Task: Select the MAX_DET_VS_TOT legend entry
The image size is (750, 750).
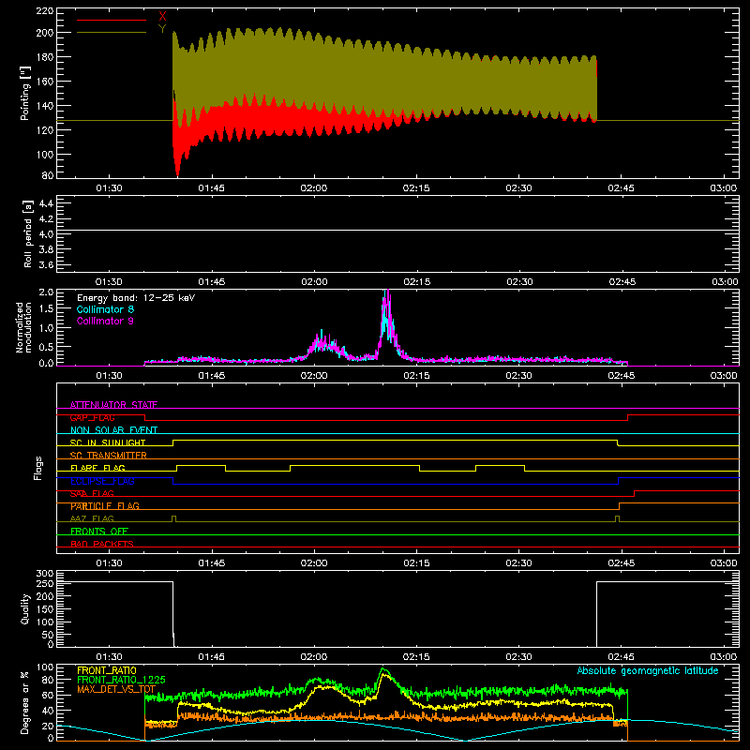Action: coord(116,689)
